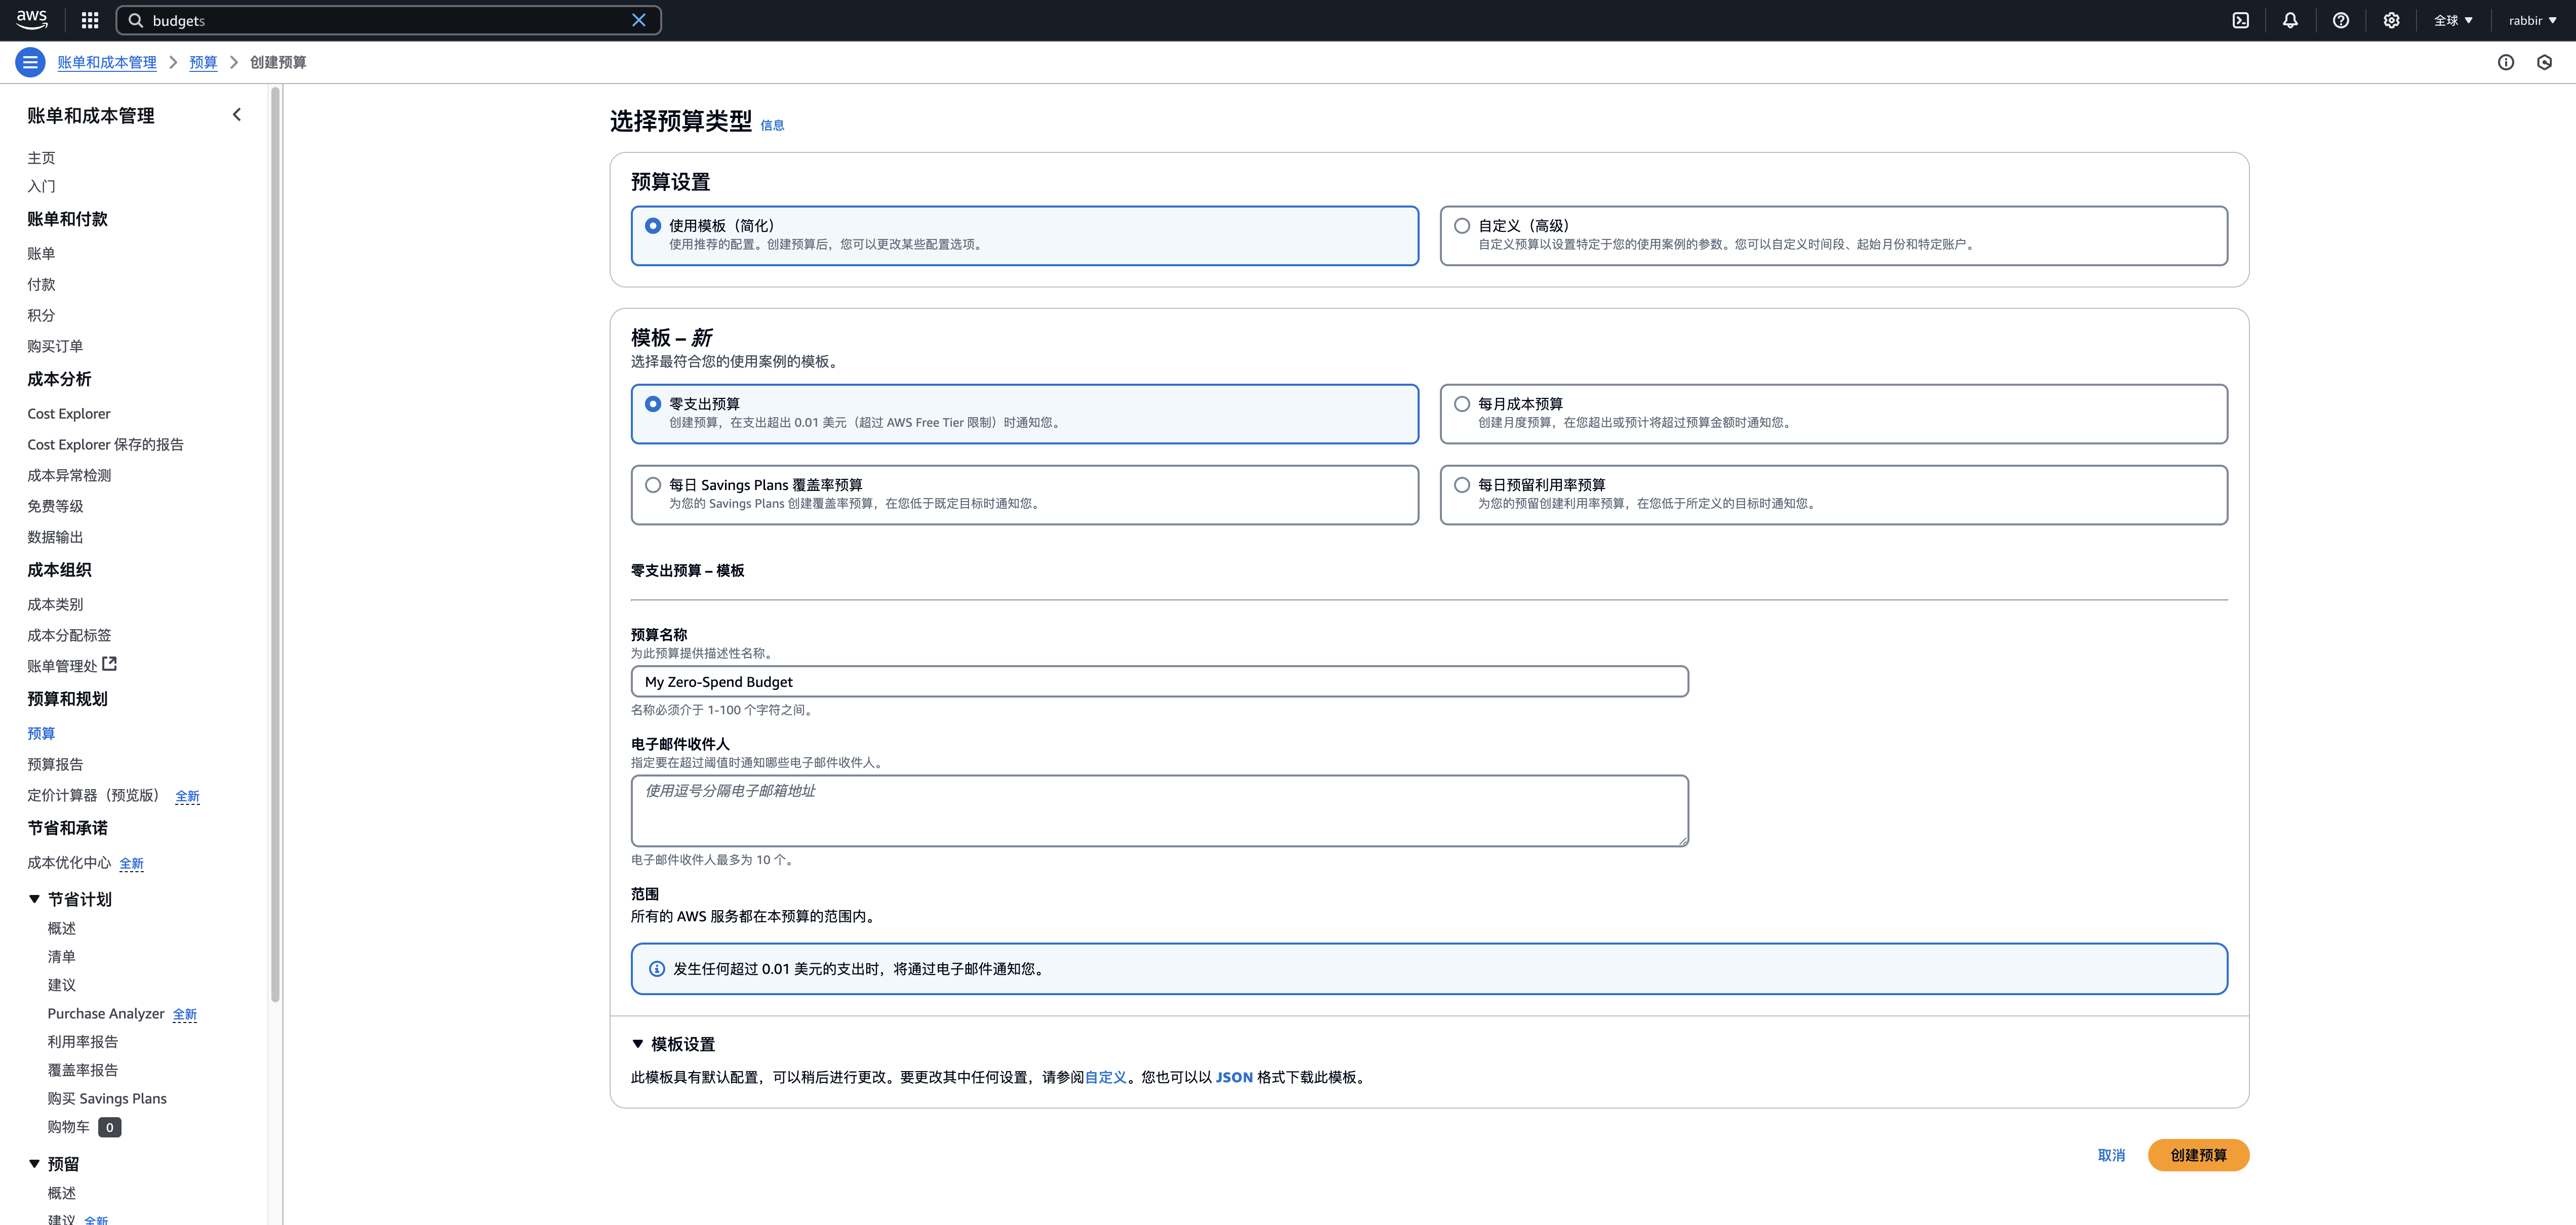
Task: Click the sidebar vertical scrollbar
Action: pyautogui.click(x=275, y=545)
